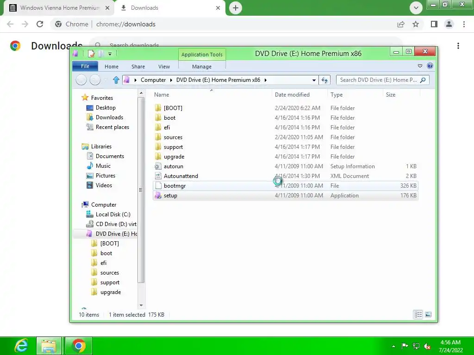
Task: Click the volume muted icon in tray
Action: pos(427,346)
